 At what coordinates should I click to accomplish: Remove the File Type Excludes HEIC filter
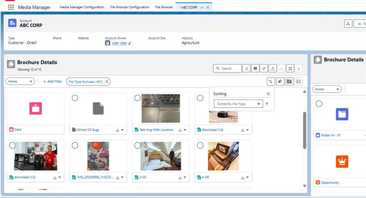point(107,81)
